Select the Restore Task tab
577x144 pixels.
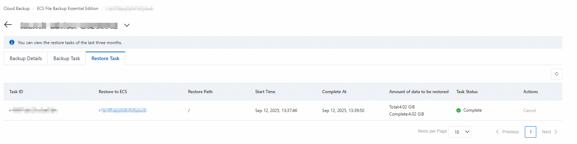coord(105,58)
